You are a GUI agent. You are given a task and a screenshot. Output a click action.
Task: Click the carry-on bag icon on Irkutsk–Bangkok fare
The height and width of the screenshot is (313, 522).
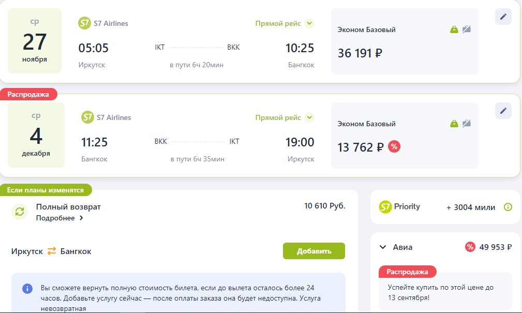(x=454, y=29)
